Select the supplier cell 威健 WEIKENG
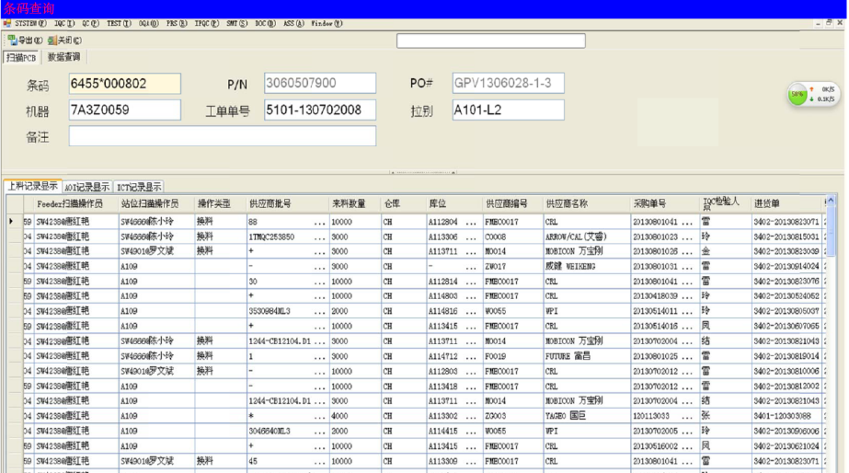The width and height of the screenshot is (849, 473). [587, 267]
